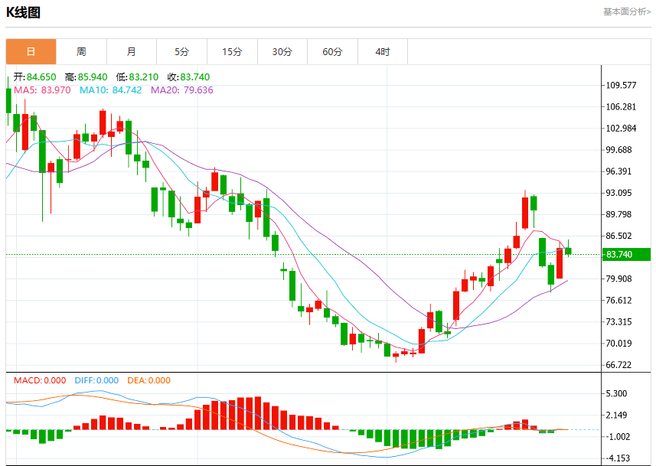Screen dimensions: 656x466
Task: Click the MA5 83.970 indicator label
Action: [x=42, y=90]
